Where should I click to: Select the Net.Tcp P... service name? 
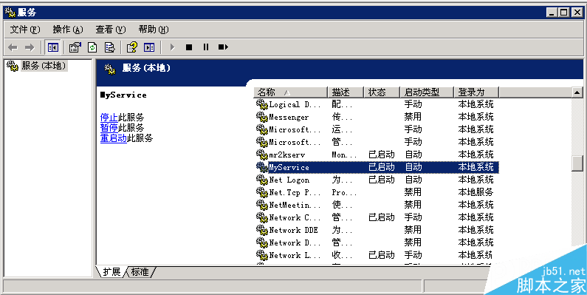295,193
